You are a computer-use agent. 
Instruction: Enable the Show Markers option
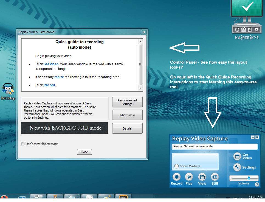(x=176, y=166)
